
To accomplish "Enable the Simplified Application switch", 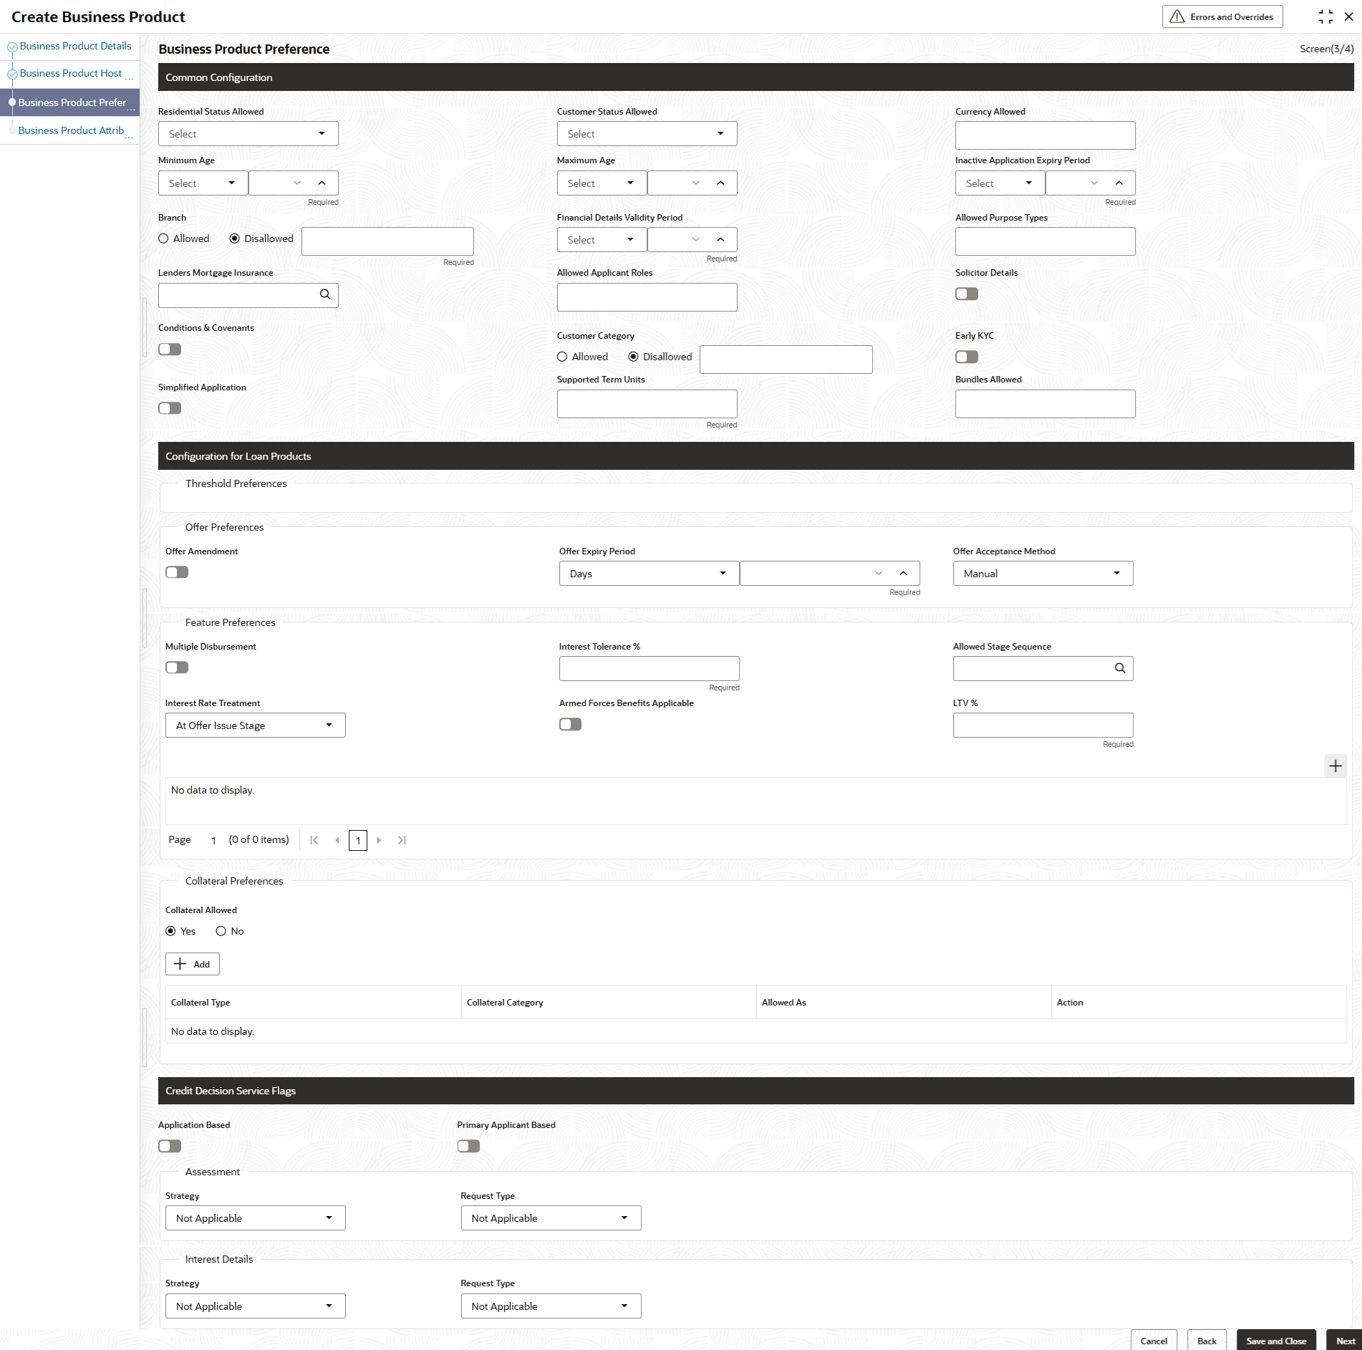I will pyautogui.click(x=170, y=408).
